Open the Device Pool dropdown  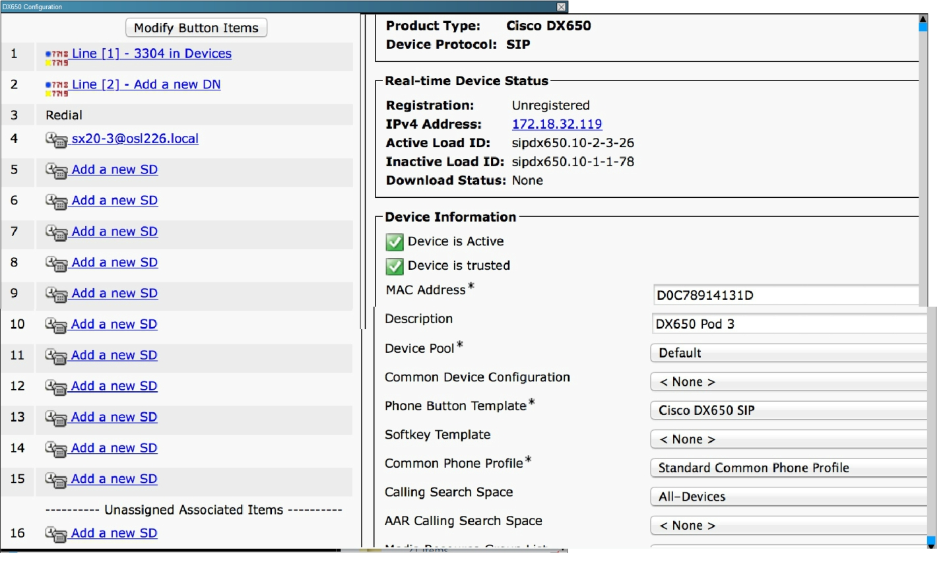(x=789, y=353)
